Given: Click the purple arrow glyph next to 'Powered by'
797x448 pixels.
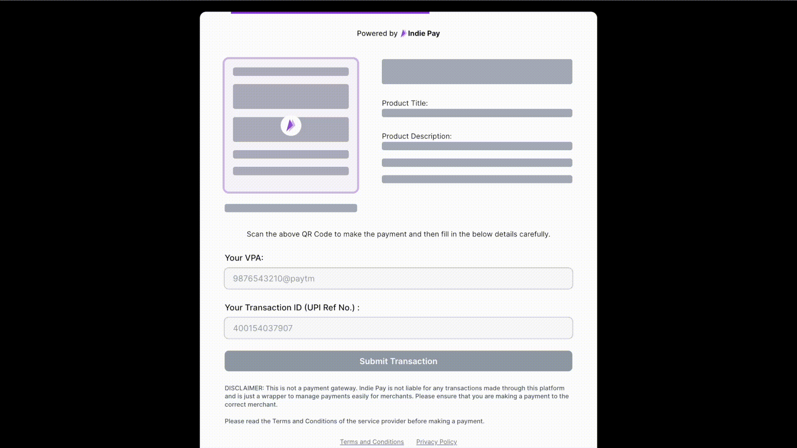Looking at the screenshot, I should (403, 34).
